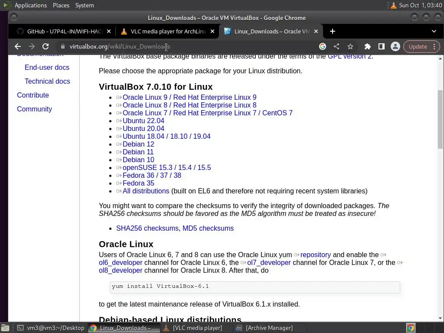444x333 pixels.
Task: Open the Community sidebar link
Action: pos(35,109)
